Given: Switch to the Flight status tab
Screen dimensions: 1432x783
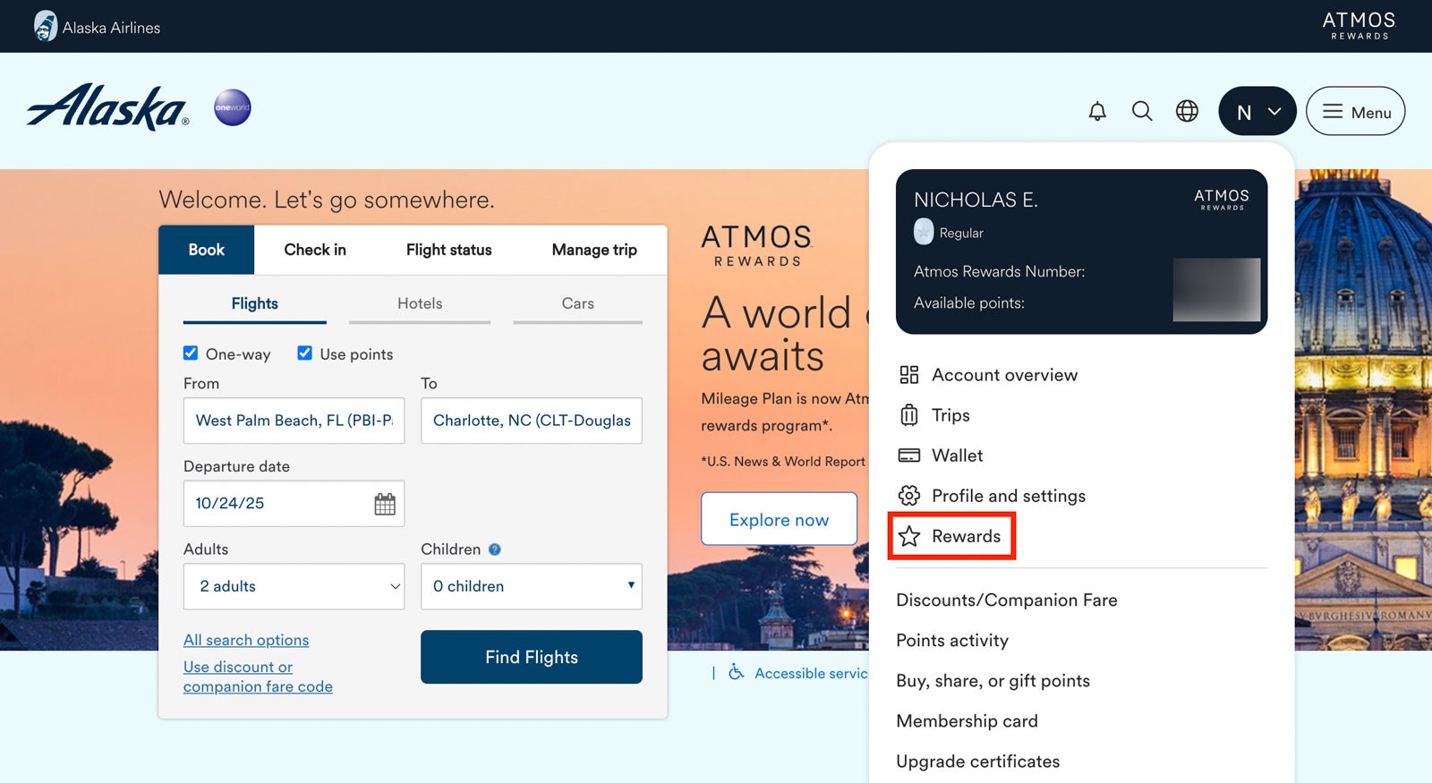Looking at the screenshot, I should (449, 250).
